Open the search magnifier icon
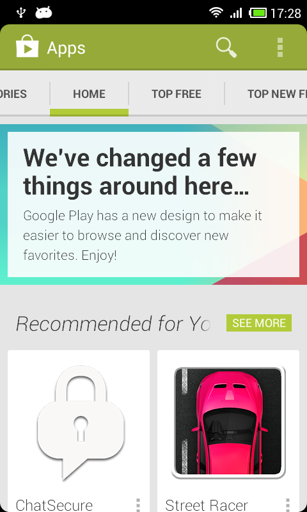The width and height of the screenshot is (307, 512). [226, 48]
